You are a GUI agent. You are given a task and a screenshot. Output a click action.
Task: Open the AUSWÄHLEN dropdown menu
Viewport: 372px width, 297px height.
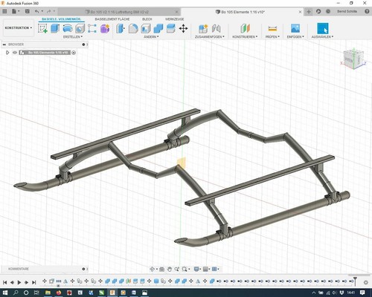322,37
